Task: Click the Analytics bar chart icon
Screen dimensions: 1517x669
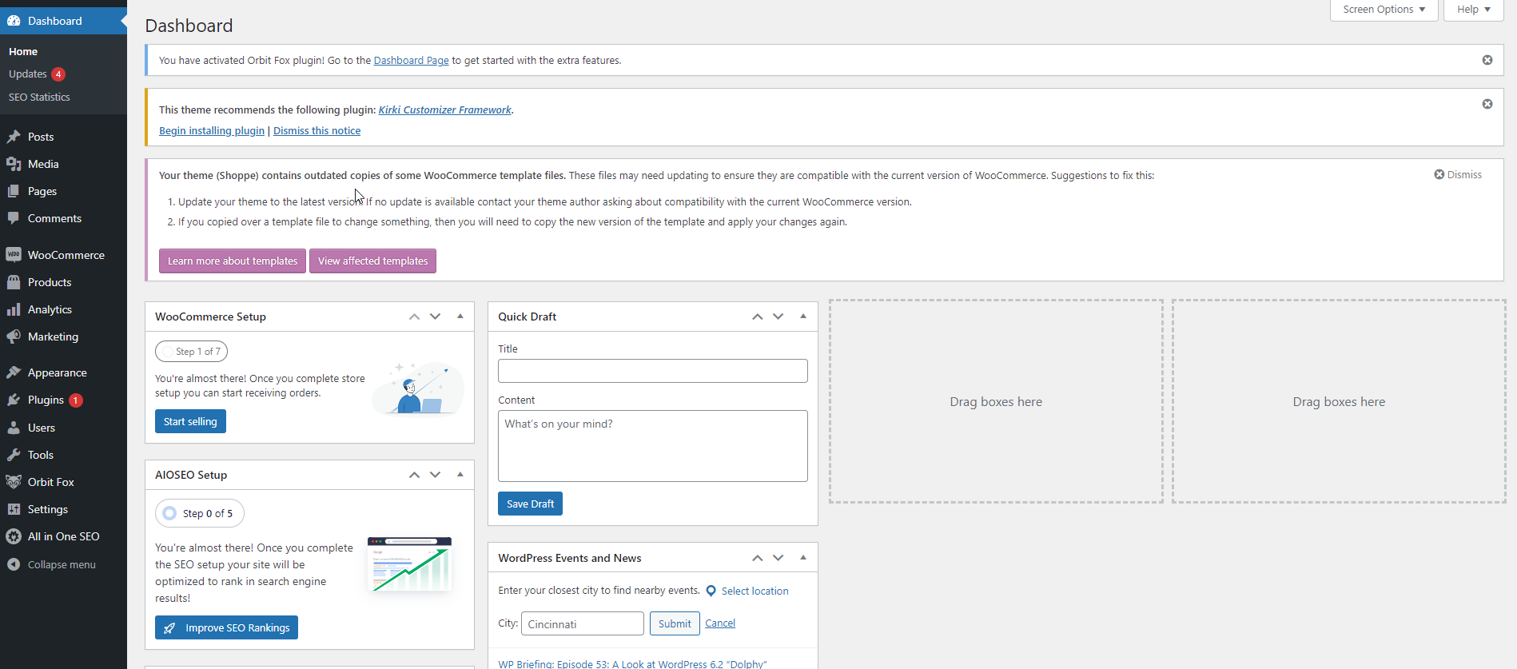Action: tap(14, 309)
